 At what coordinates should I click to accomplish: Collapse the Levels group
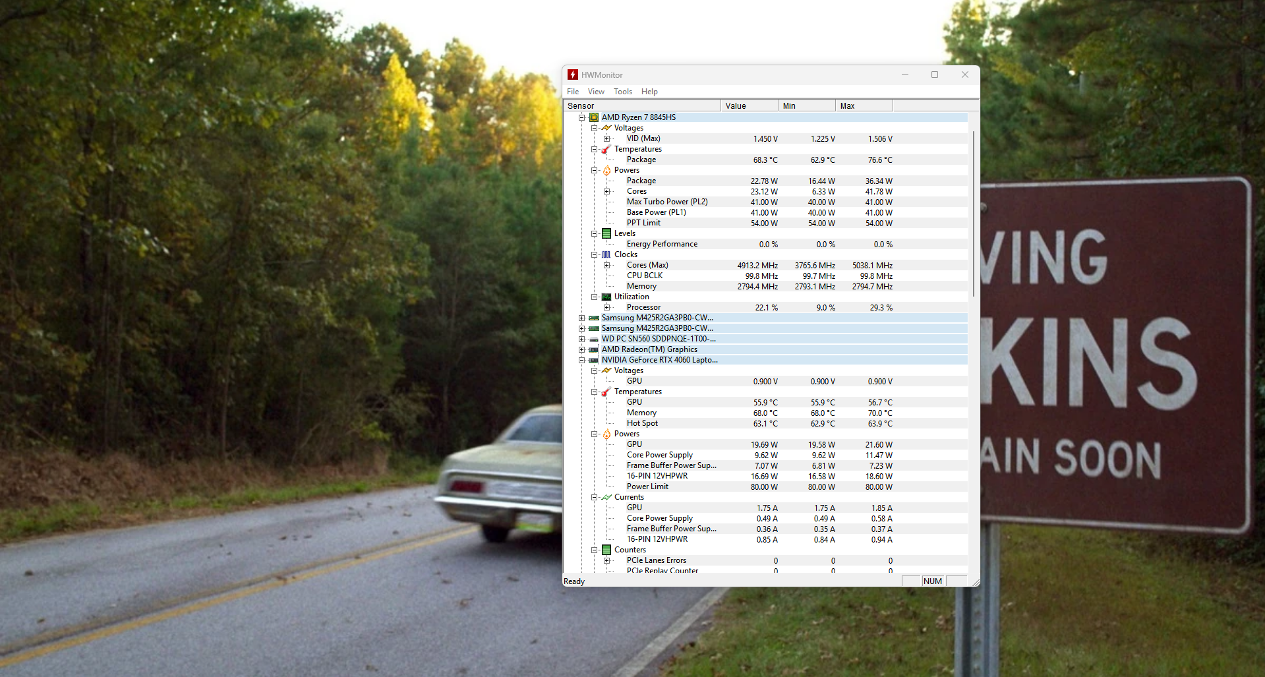coord(594,233)
